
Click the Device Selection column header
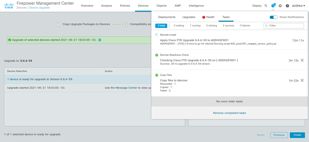[17, 71]
